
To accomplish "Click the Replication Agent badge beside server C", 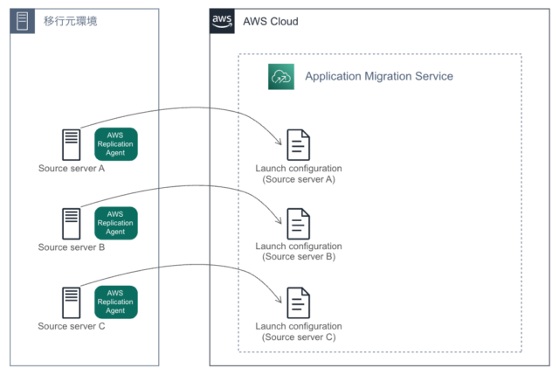I will pyautogui.click(x=116, y=302).
